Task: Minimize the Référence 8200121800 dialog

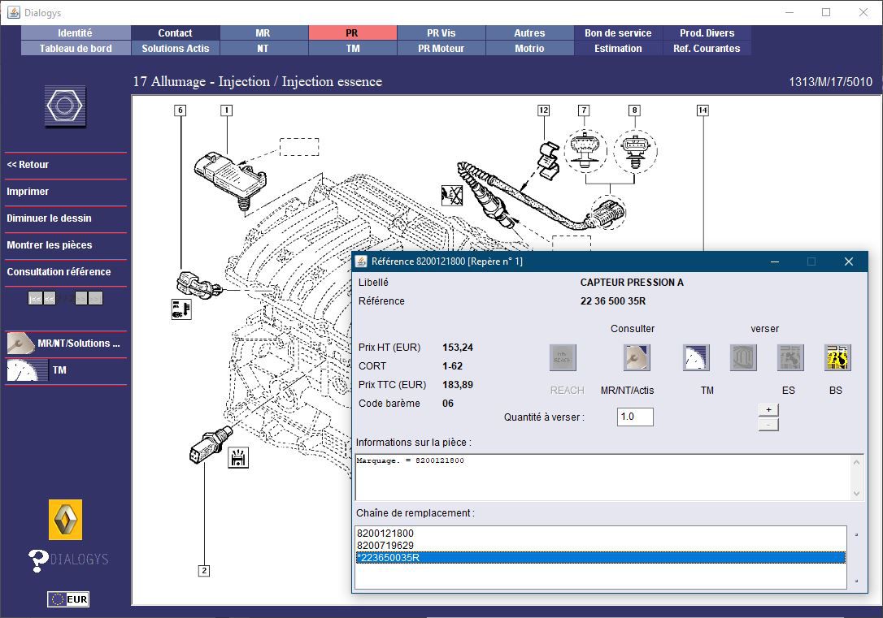Action: pos(775,261)
